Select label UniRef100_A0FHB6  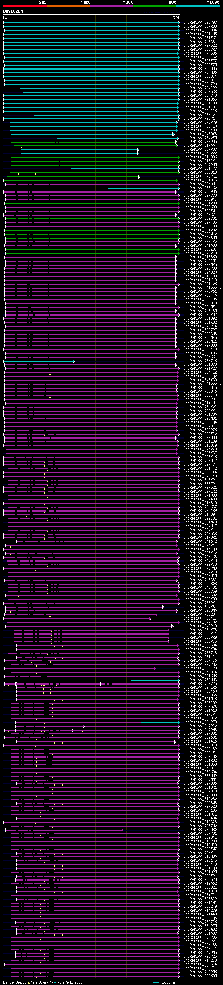[x=200, y=73]
